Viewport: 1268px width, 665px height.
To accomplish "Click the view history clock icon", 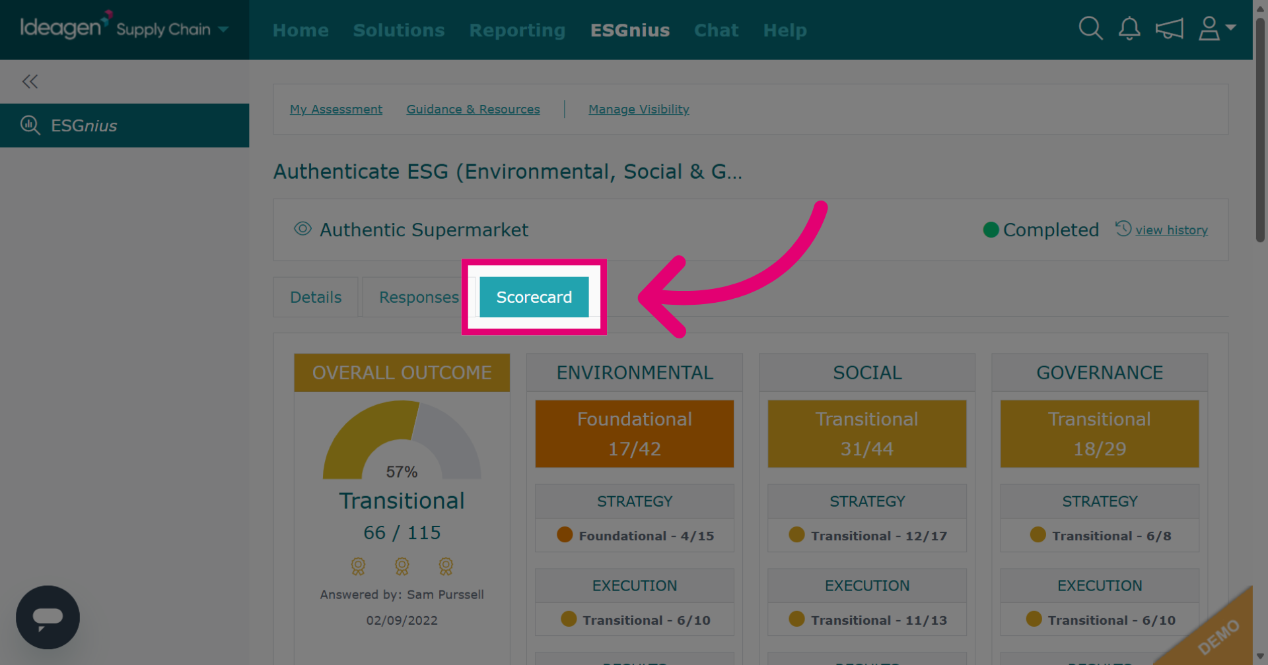I will pos(1123,228).
